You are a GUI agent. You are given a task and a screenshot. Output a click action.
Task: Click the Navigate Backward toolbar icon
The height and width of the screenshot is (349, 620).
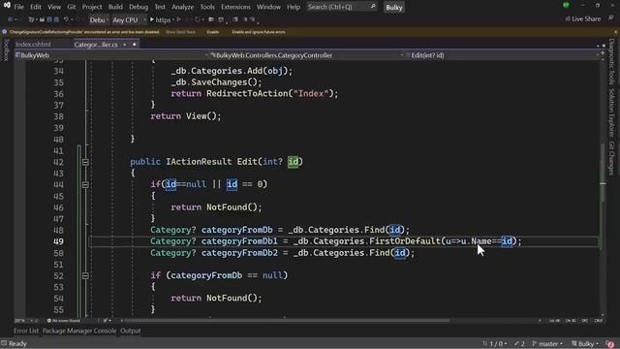point(11,19)
